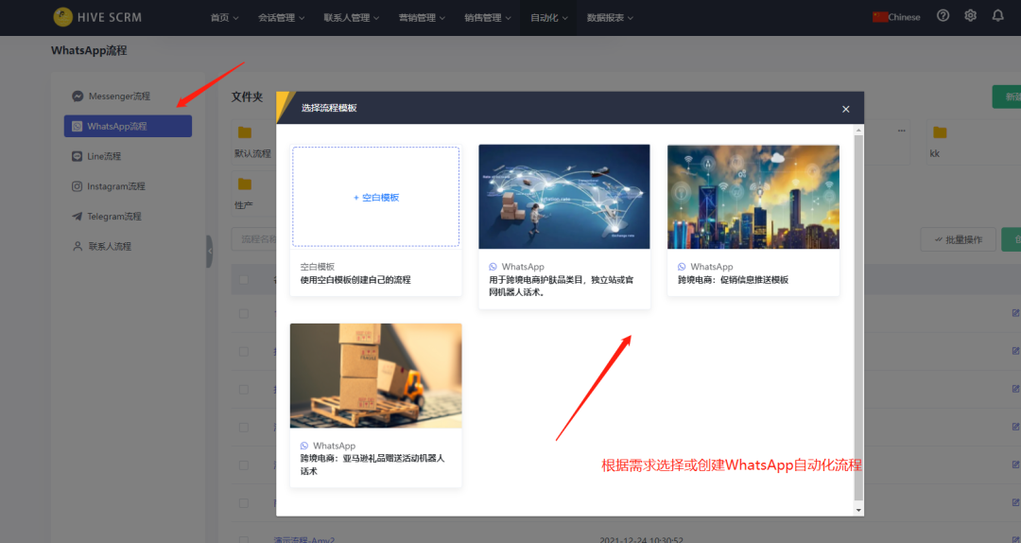Select the 亚马逊礼品赠送 boxes thumbnail

point(375,376)
